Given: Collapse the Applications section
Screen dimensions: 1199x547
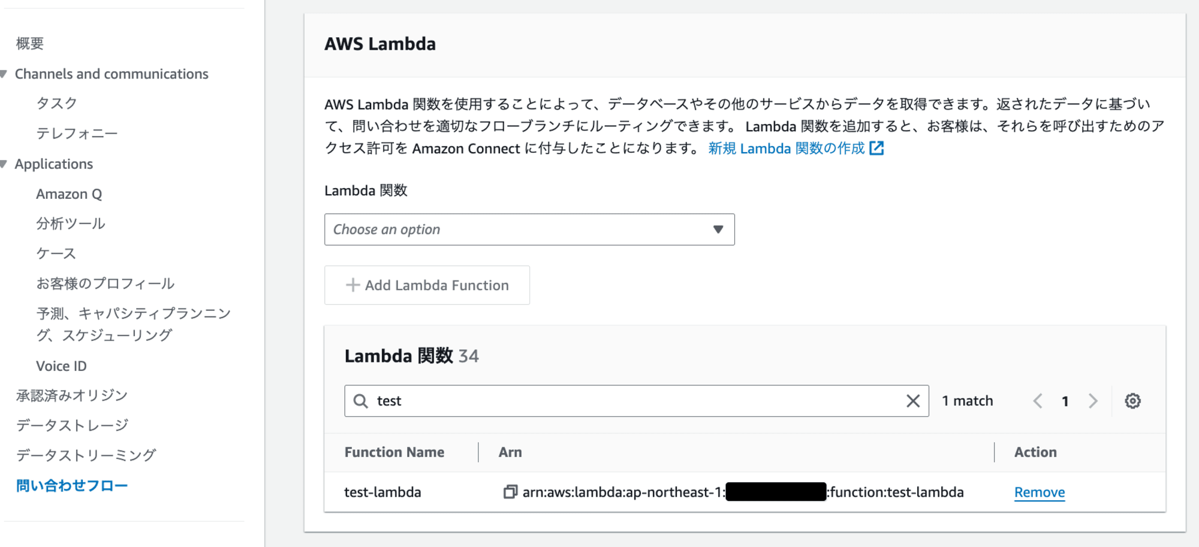Looking at the screenshot, I should tap(4, 164).
